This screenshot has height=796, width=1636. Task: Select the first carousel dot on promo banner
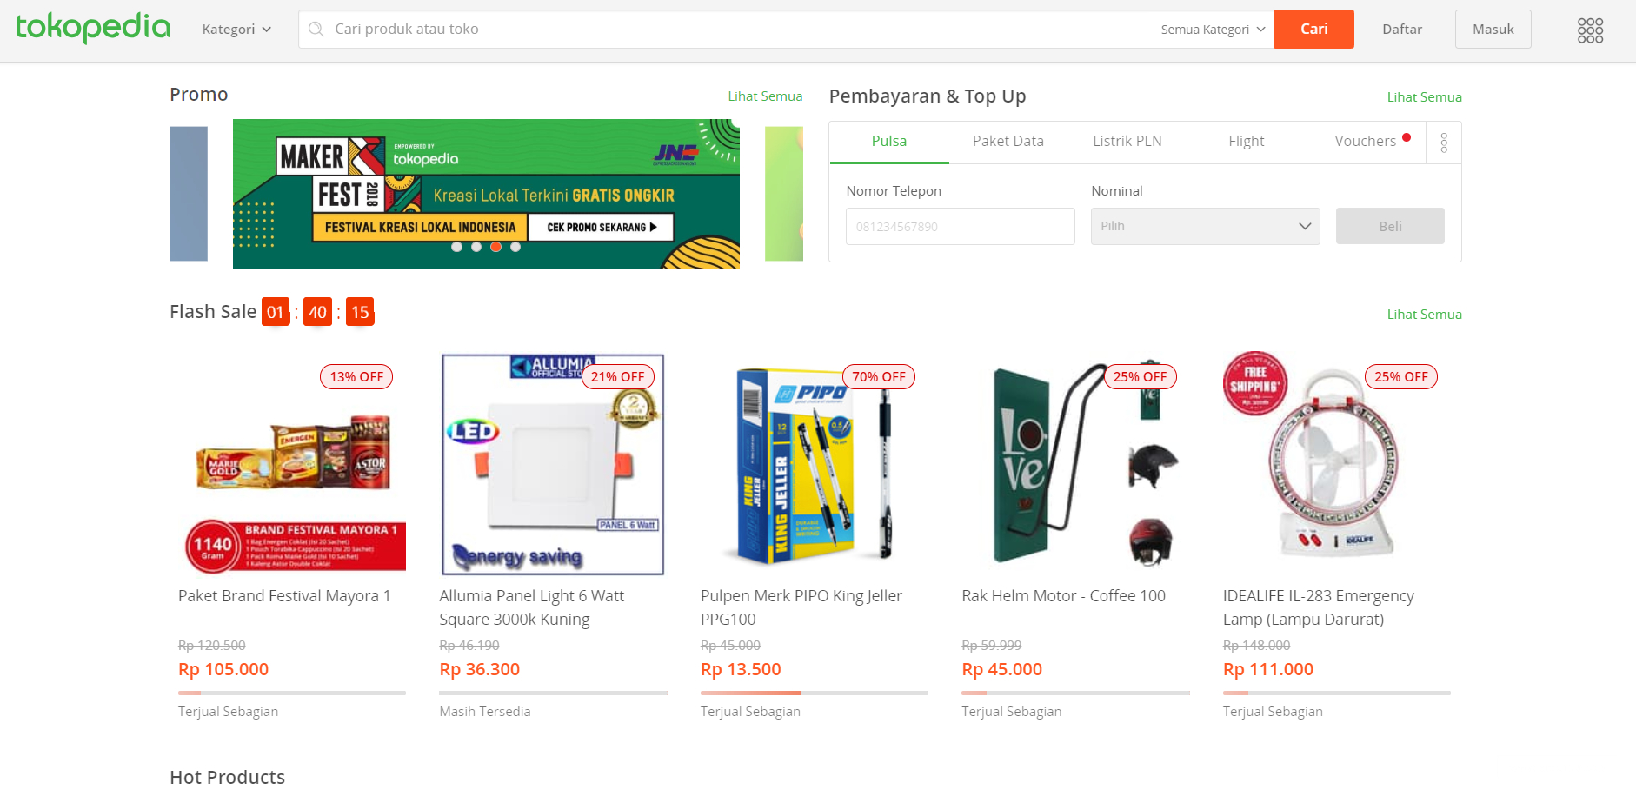(x=456, y=247)
